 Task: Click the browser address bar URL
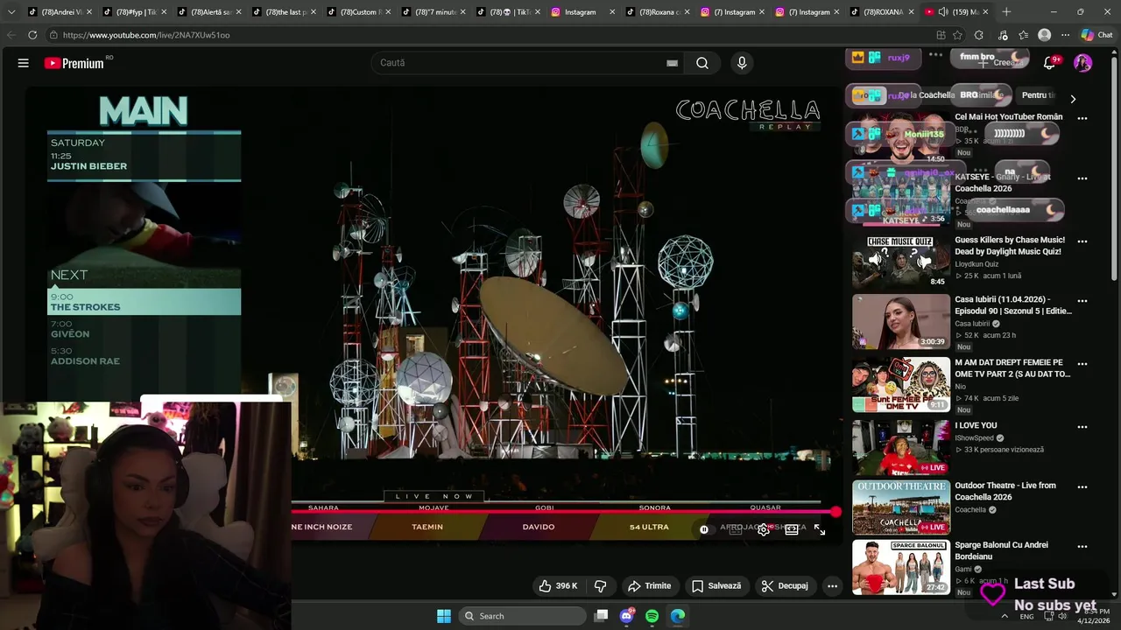click(x=146, y=35)
